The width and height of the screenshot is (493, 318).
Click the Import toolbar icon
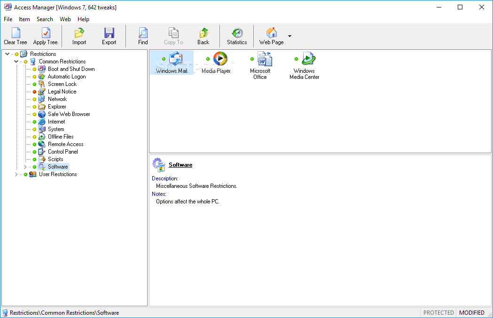click(x=79, y=33)
